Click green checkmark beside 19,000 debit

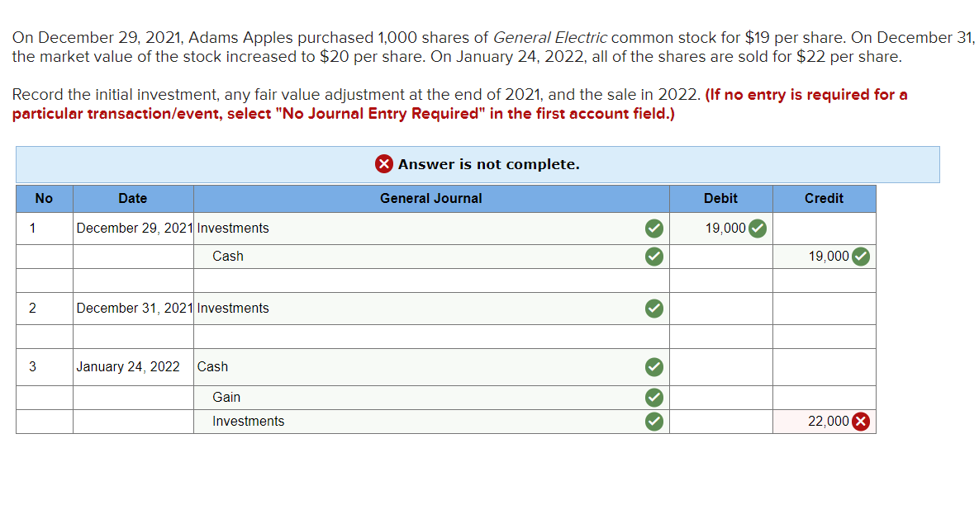point(758,229)
